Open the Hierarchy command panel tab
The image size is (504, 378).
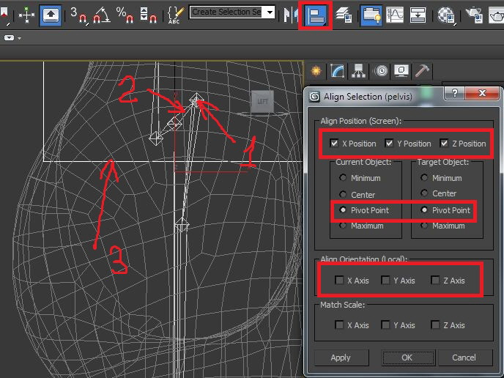(359, 71)
